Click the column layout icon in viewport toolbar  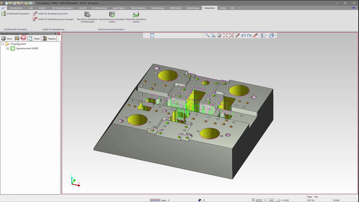tap(263, 35)
